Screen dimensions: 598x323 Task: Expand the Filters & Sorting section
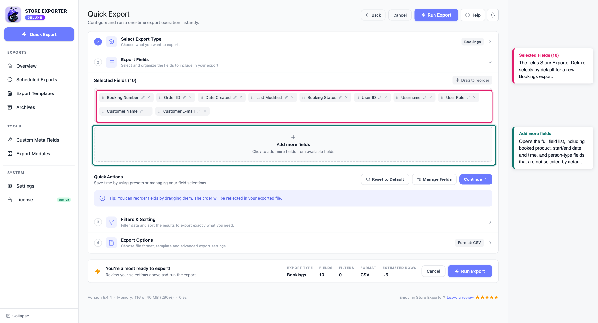click(490, 222)
